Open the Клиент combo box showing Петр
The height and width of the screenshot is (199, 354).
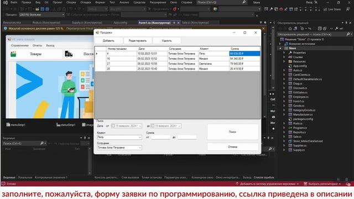click(119, 137)
